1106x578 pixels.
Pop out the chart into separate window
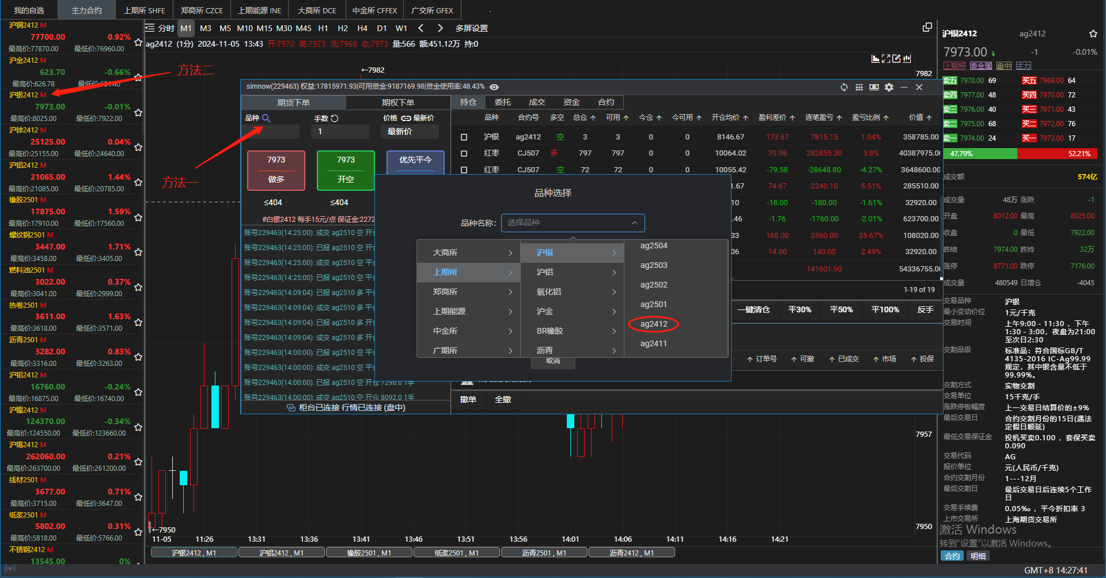click(927, 27)
